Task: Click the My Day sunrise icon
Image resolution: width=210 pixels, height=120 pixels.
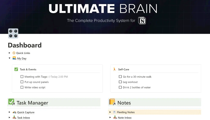Action: coord(14,58)
